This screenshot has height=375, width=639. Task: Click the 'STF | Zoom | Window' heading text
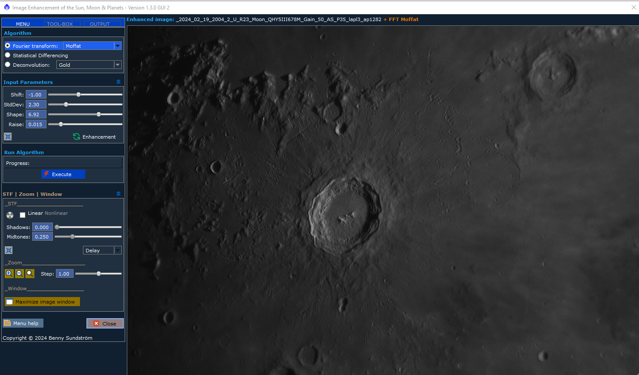(32, 194)
